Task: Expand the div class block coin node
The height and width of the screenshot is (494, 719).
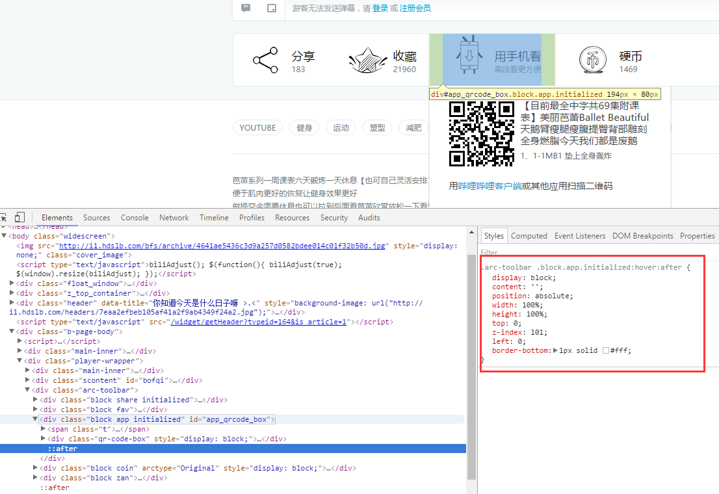Action: coord(35,468)
